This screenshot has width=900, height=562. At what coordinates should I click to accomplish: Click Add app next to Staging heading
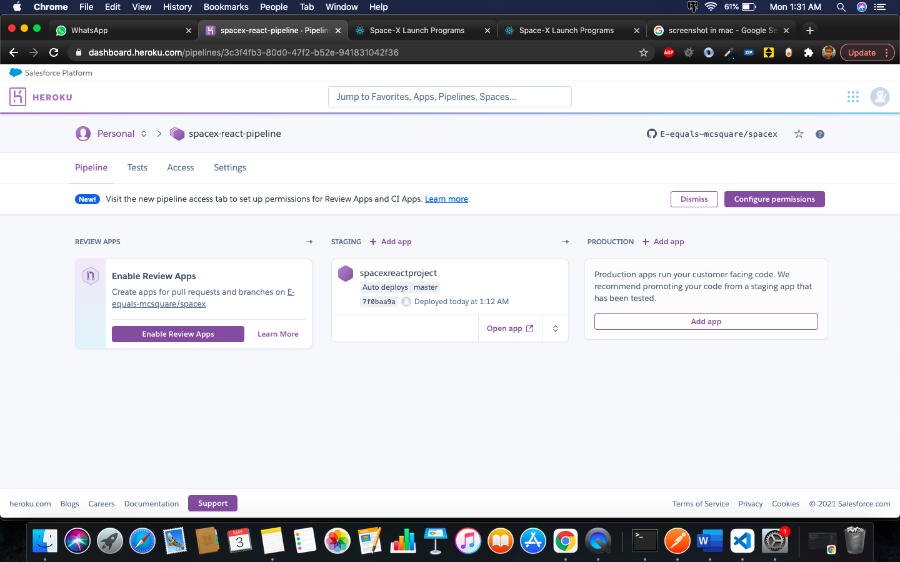point(391,242)
